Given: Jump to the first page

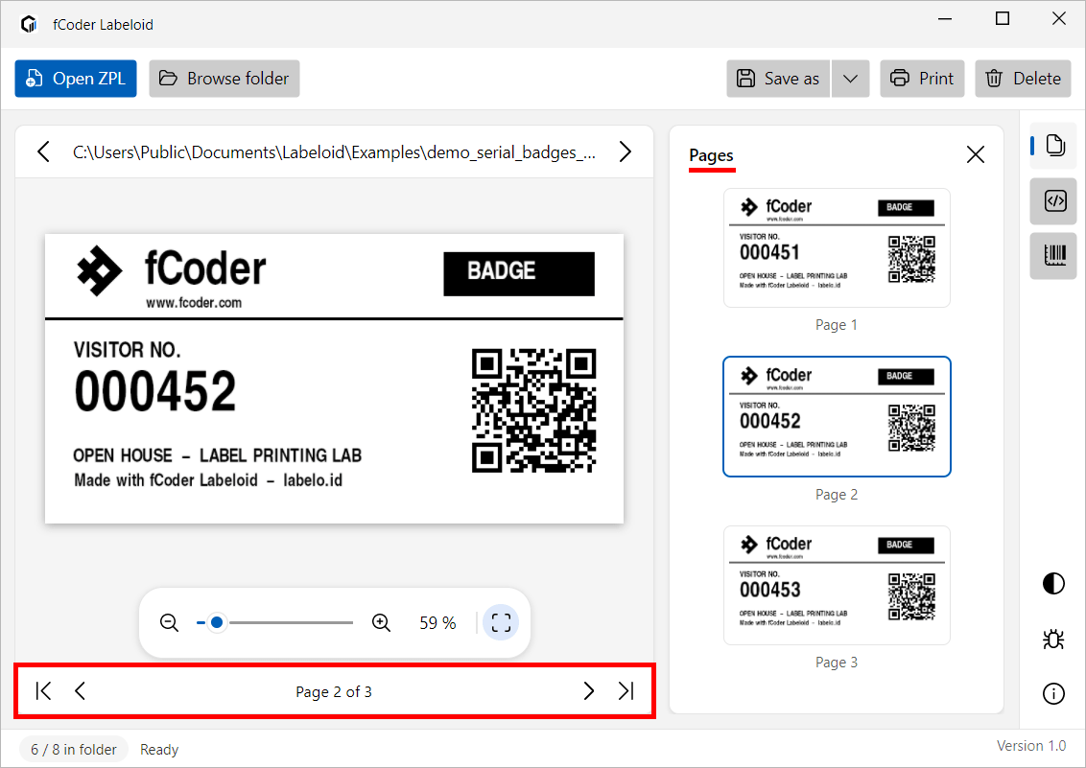Looking at the screenshot, I should (x=43, y=690).
